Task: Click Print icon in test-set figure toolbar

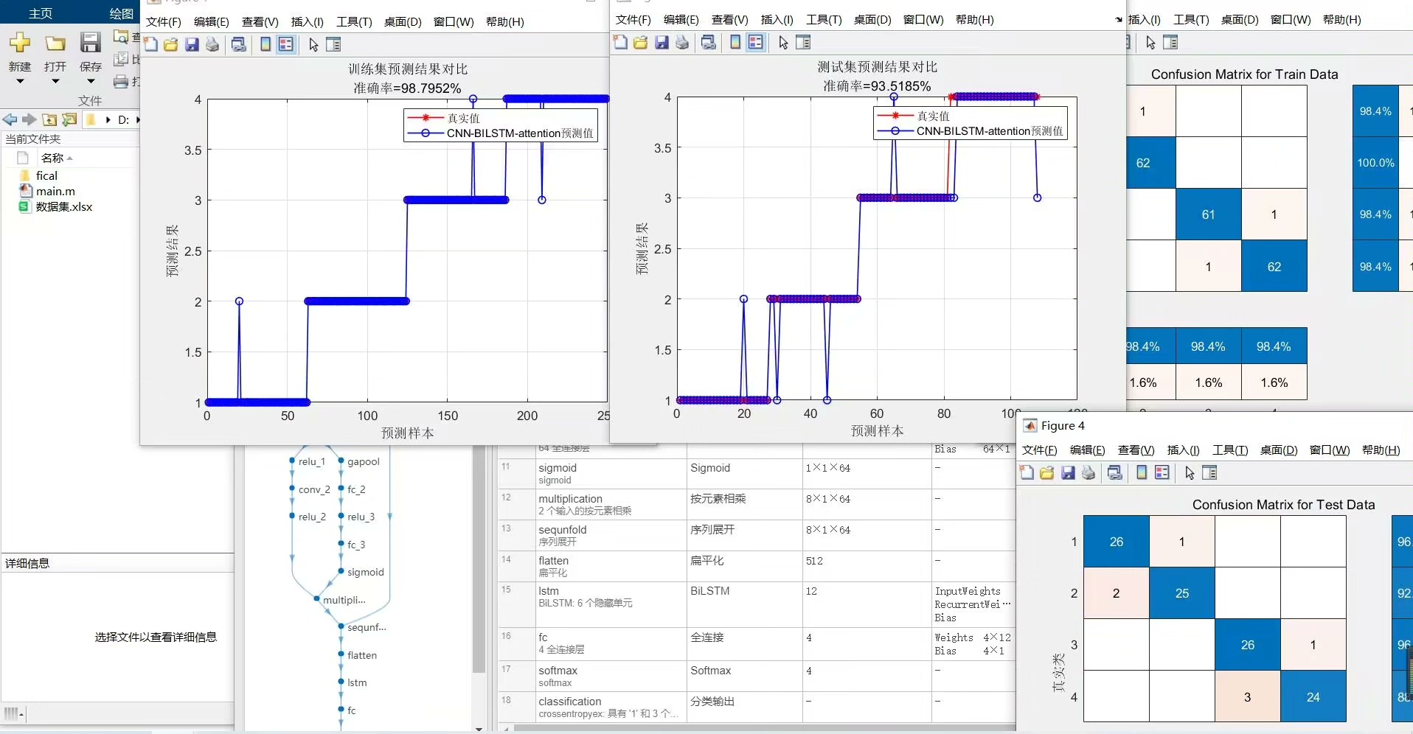Action: tap(682, 43)
